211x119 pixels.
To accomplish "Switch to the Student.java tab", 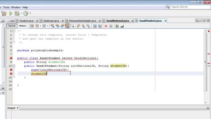I will click(x=26, y=21).
